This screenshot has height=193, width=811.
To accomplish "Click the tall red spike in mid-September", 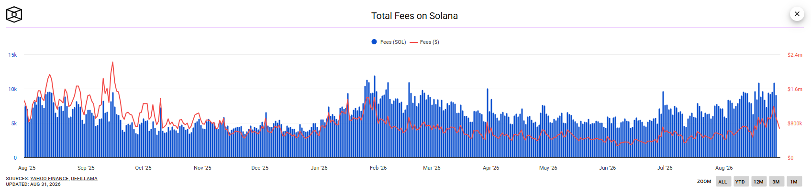I will (112, 63).
